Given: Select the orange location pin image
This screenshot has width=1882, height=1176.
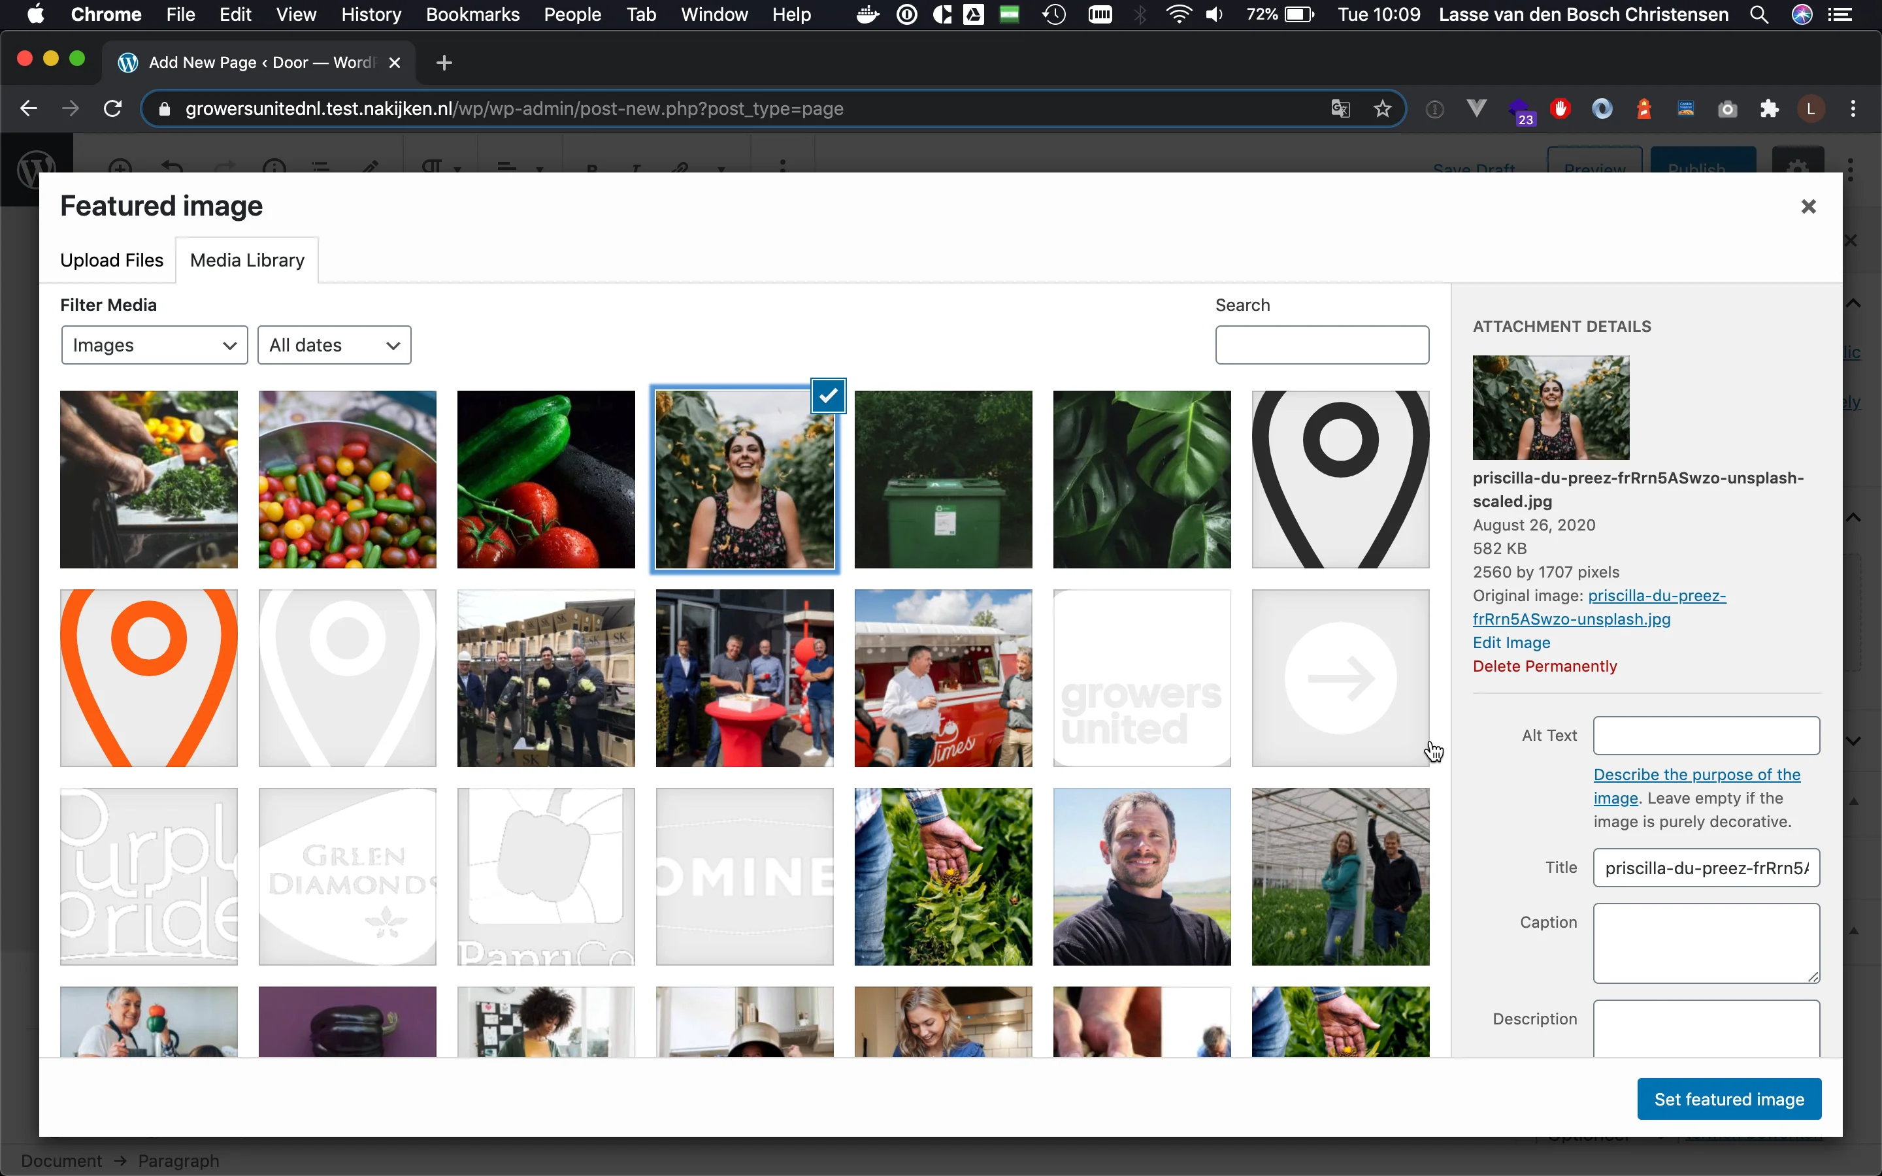Looking at the screenshot, I should coord(148,678).
